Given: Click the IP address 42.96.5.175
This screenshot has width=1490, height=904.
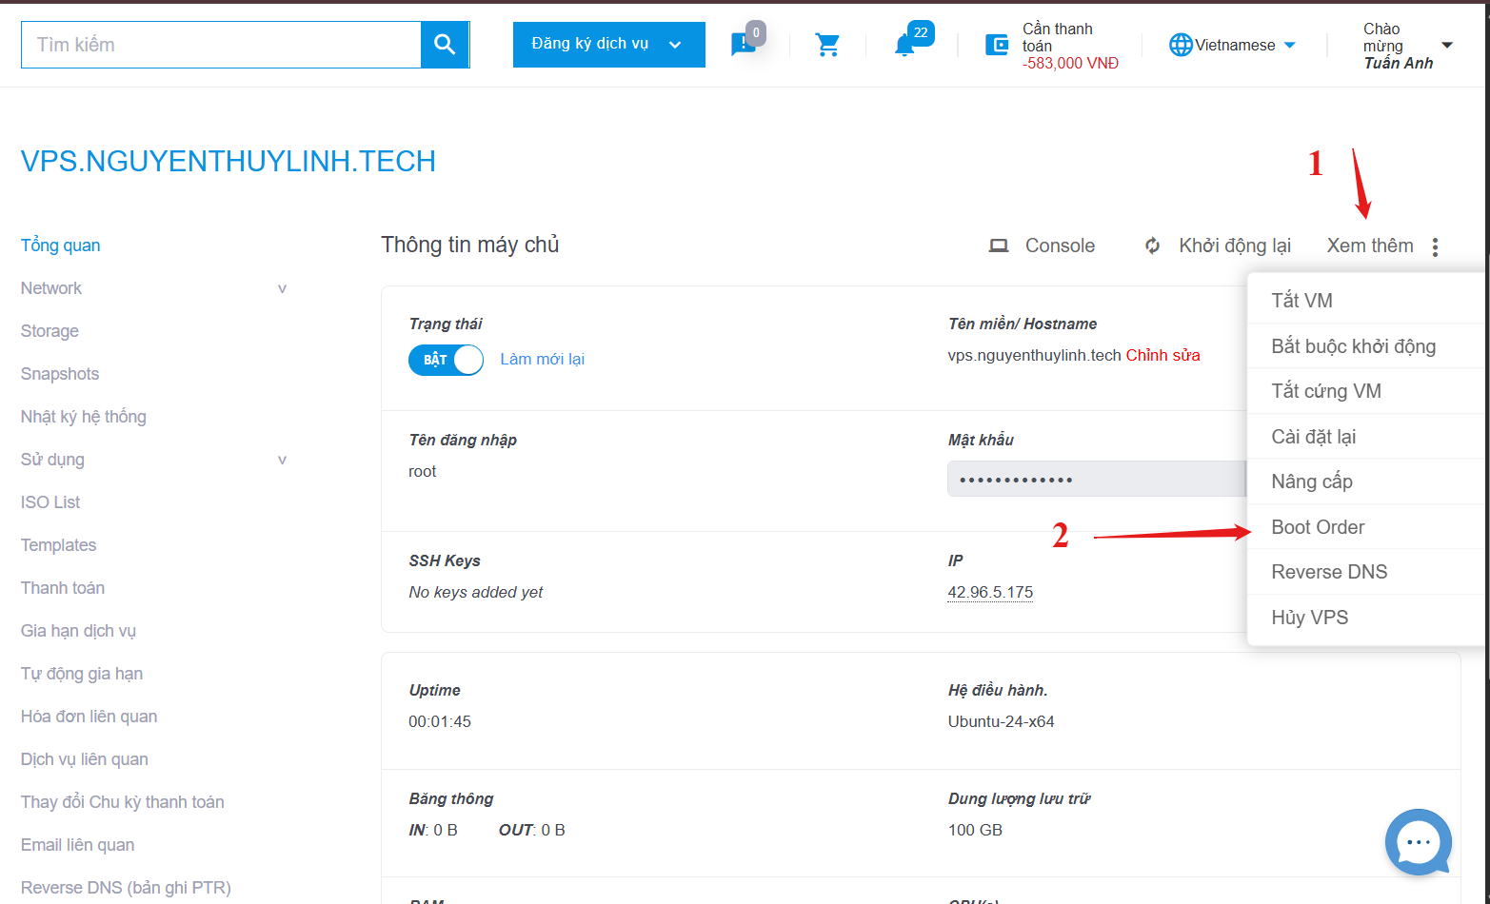Looking at the screenshot, I should coord(990,592).
